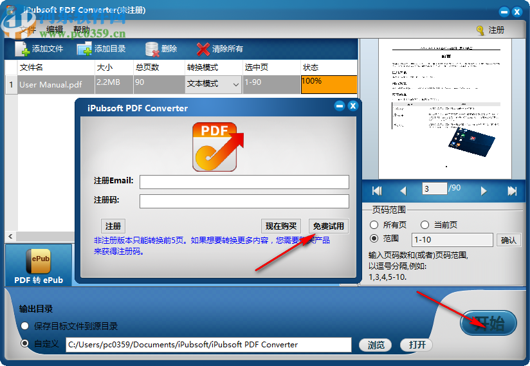Click the registration code (注册码) input field
530x366 pixels.
click(x=244, y=201)
